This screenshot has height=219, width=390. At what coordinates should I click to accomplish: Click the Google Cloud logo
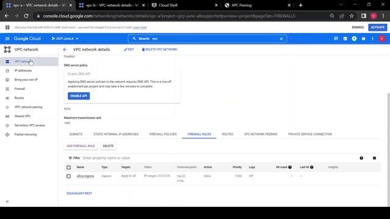[27, 38]
